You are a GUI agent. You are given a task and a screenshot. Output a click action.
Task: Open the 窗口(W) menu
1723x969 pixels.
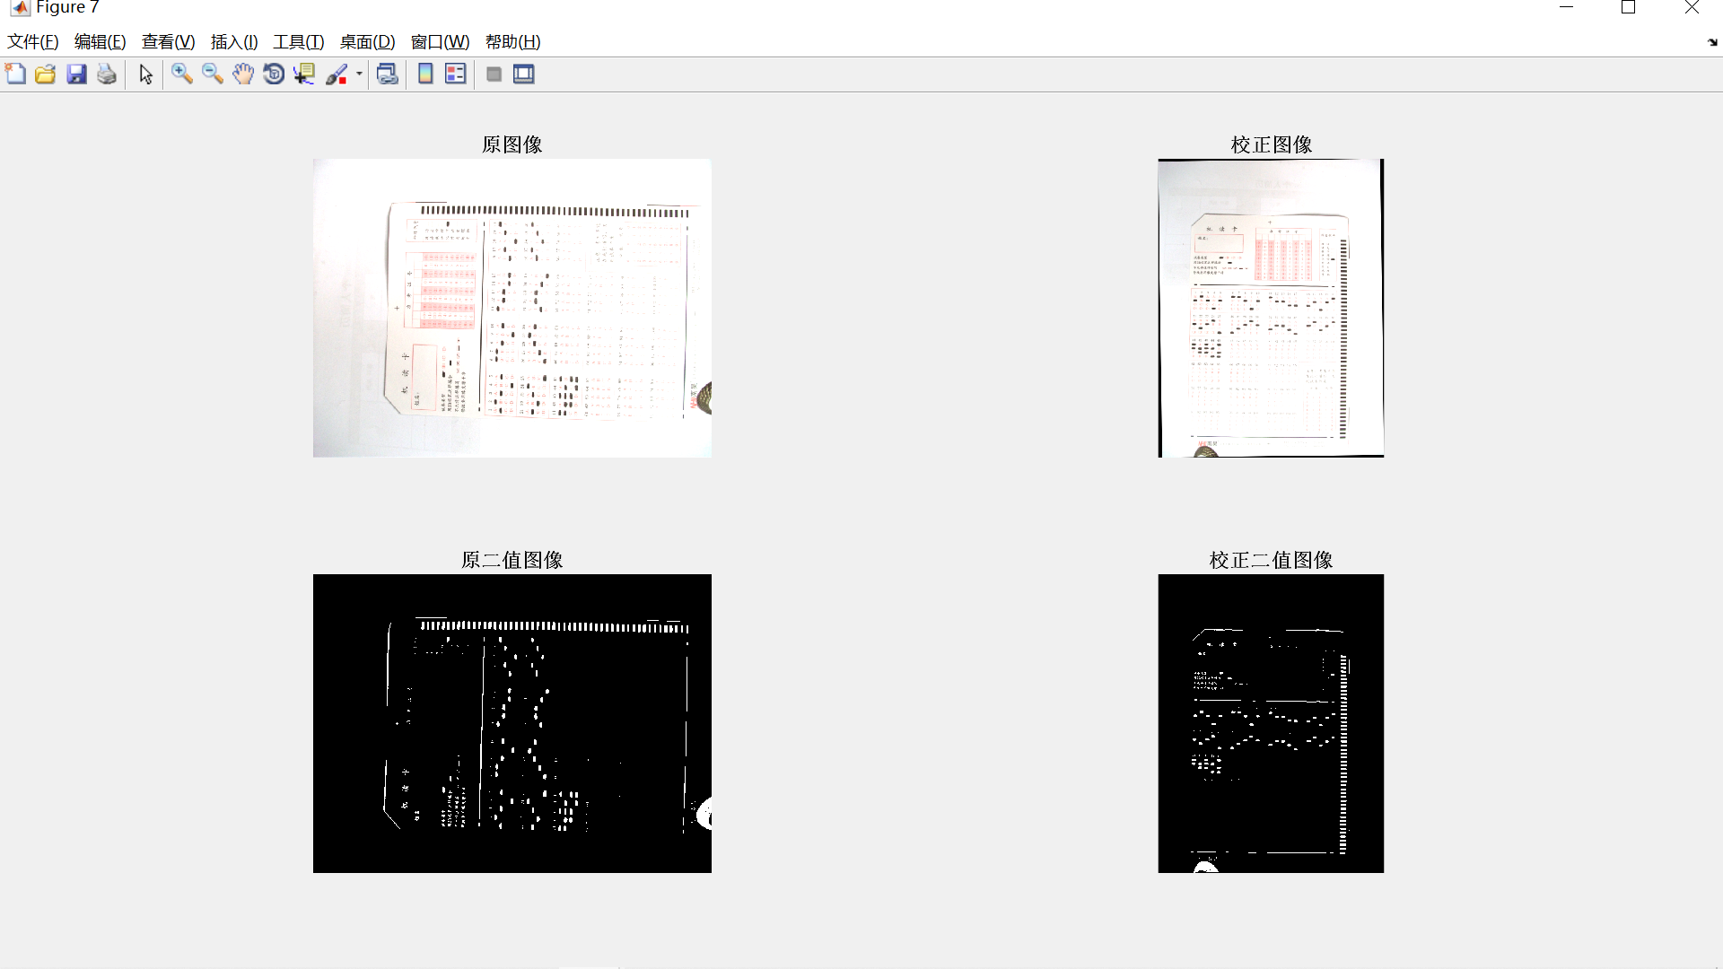pos(441,42)
